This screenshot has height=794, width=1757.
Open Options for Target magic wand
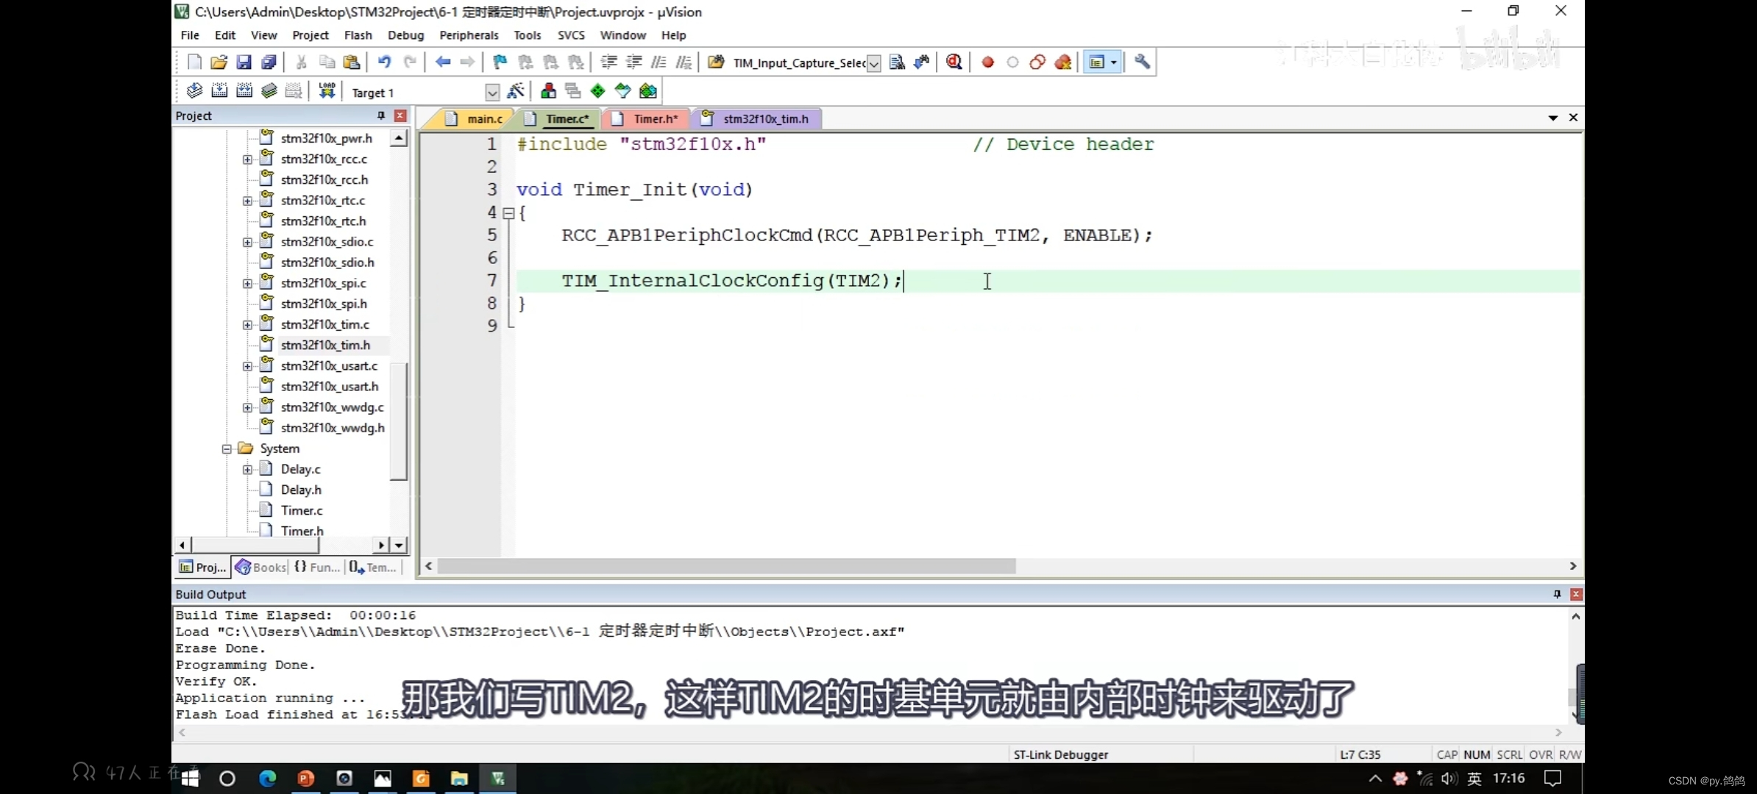click(516, 91)
